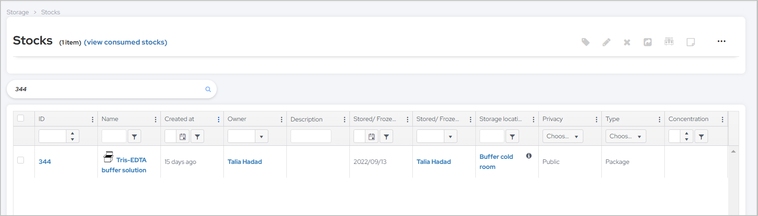Image resolution: width=758 pixels, height=216 pixels.
Task: Open the Name column options menu
Action: pos(155,119)
